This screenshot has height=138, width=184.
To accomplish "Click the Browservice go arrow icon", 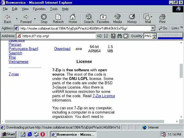I will [99, 36].
